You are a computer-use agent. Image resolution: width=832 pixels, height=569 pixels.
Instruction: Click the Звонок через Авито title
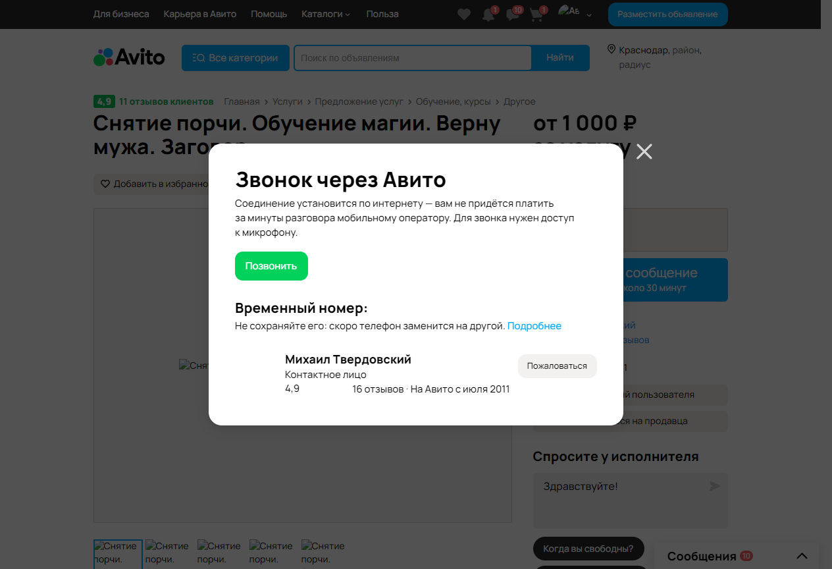[340, 179]
